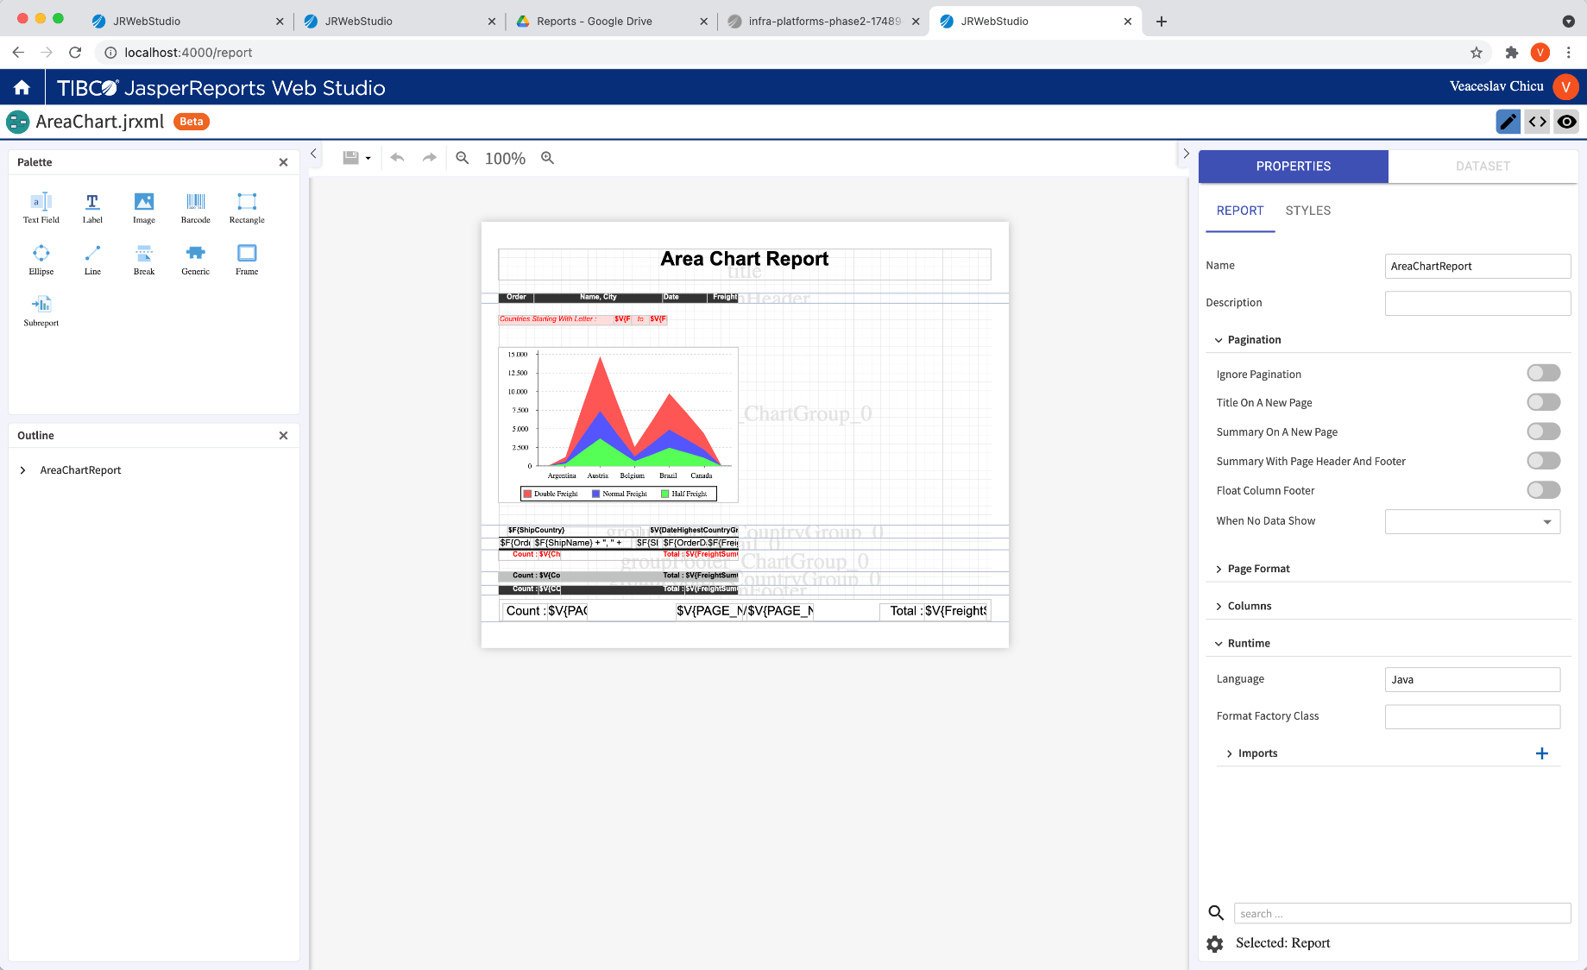Zoom in with the plus magnifier
Viewport: 1587px width, 970px height.
click(547, 158)
